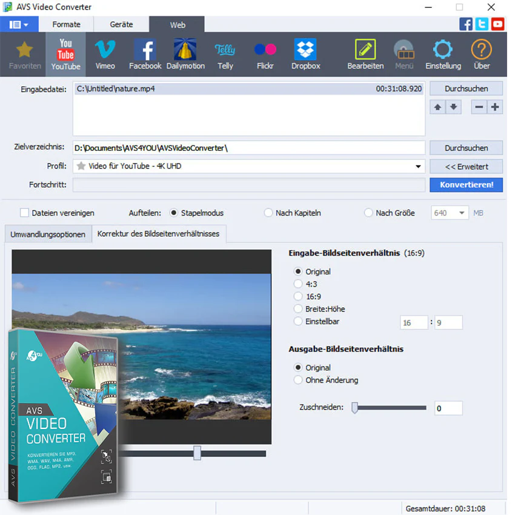This screenshot has width=515, height=515.
Task: Open the Einstellung settings gear
Action: pyautogui.click(x=443, y=54)
